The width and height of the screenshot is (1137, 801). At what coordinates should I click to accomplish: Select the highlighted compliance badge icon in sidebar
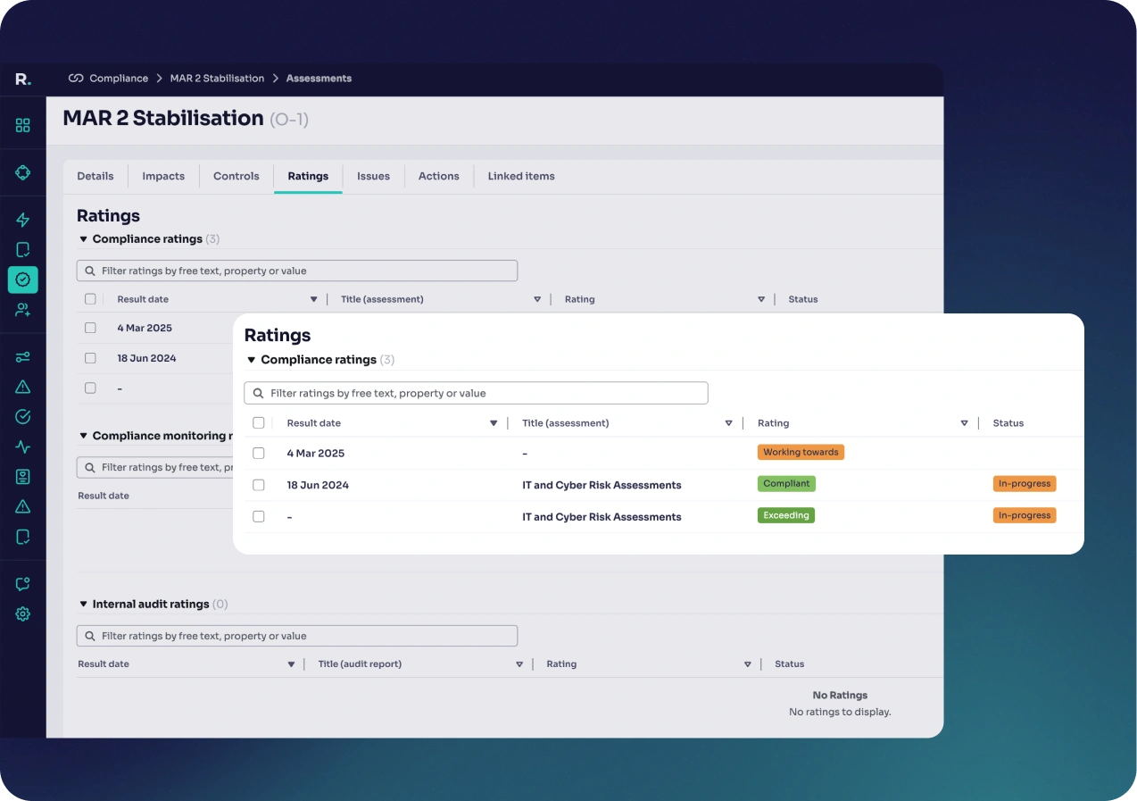(x=22, y=280)
